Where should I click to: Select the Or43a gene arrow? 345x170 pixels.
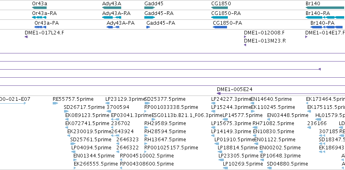pyautogui.click(x=39, y=8)
